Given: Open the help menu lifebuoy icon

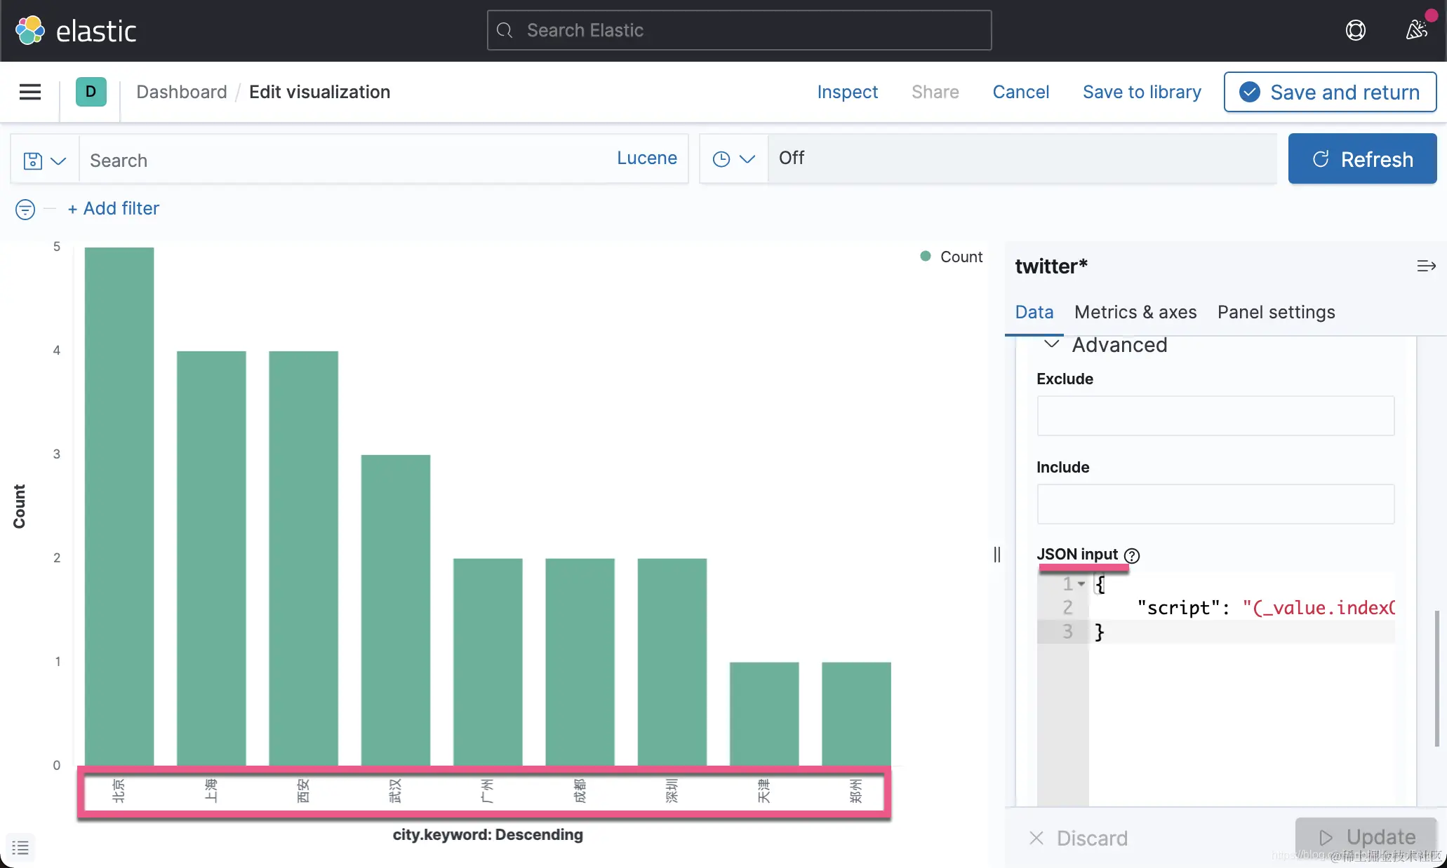Looking at the screenshot, I should (1355, 30).
